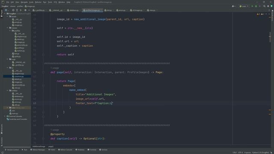This screenshot has width=274, height=154.
Task: Open project panel options gear
Action: [x=25, y=10]
